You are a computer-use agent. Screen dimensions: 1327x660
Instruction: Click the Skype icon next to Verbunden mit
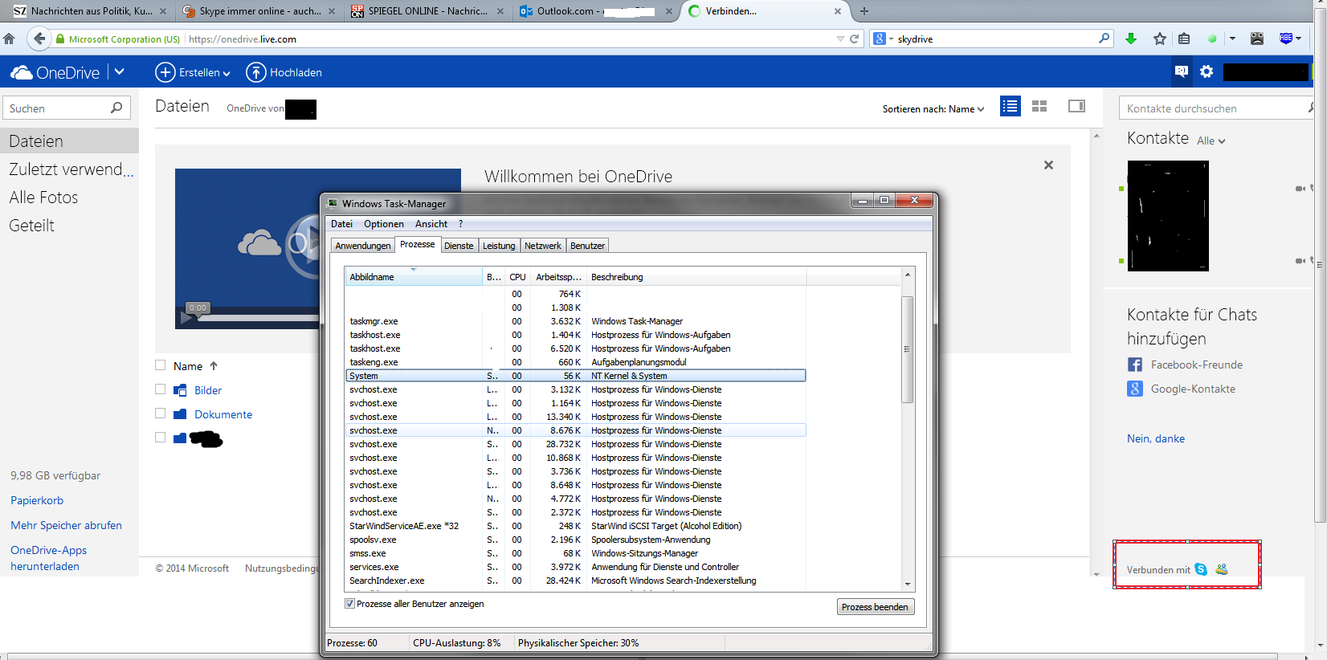(1201, 569)
